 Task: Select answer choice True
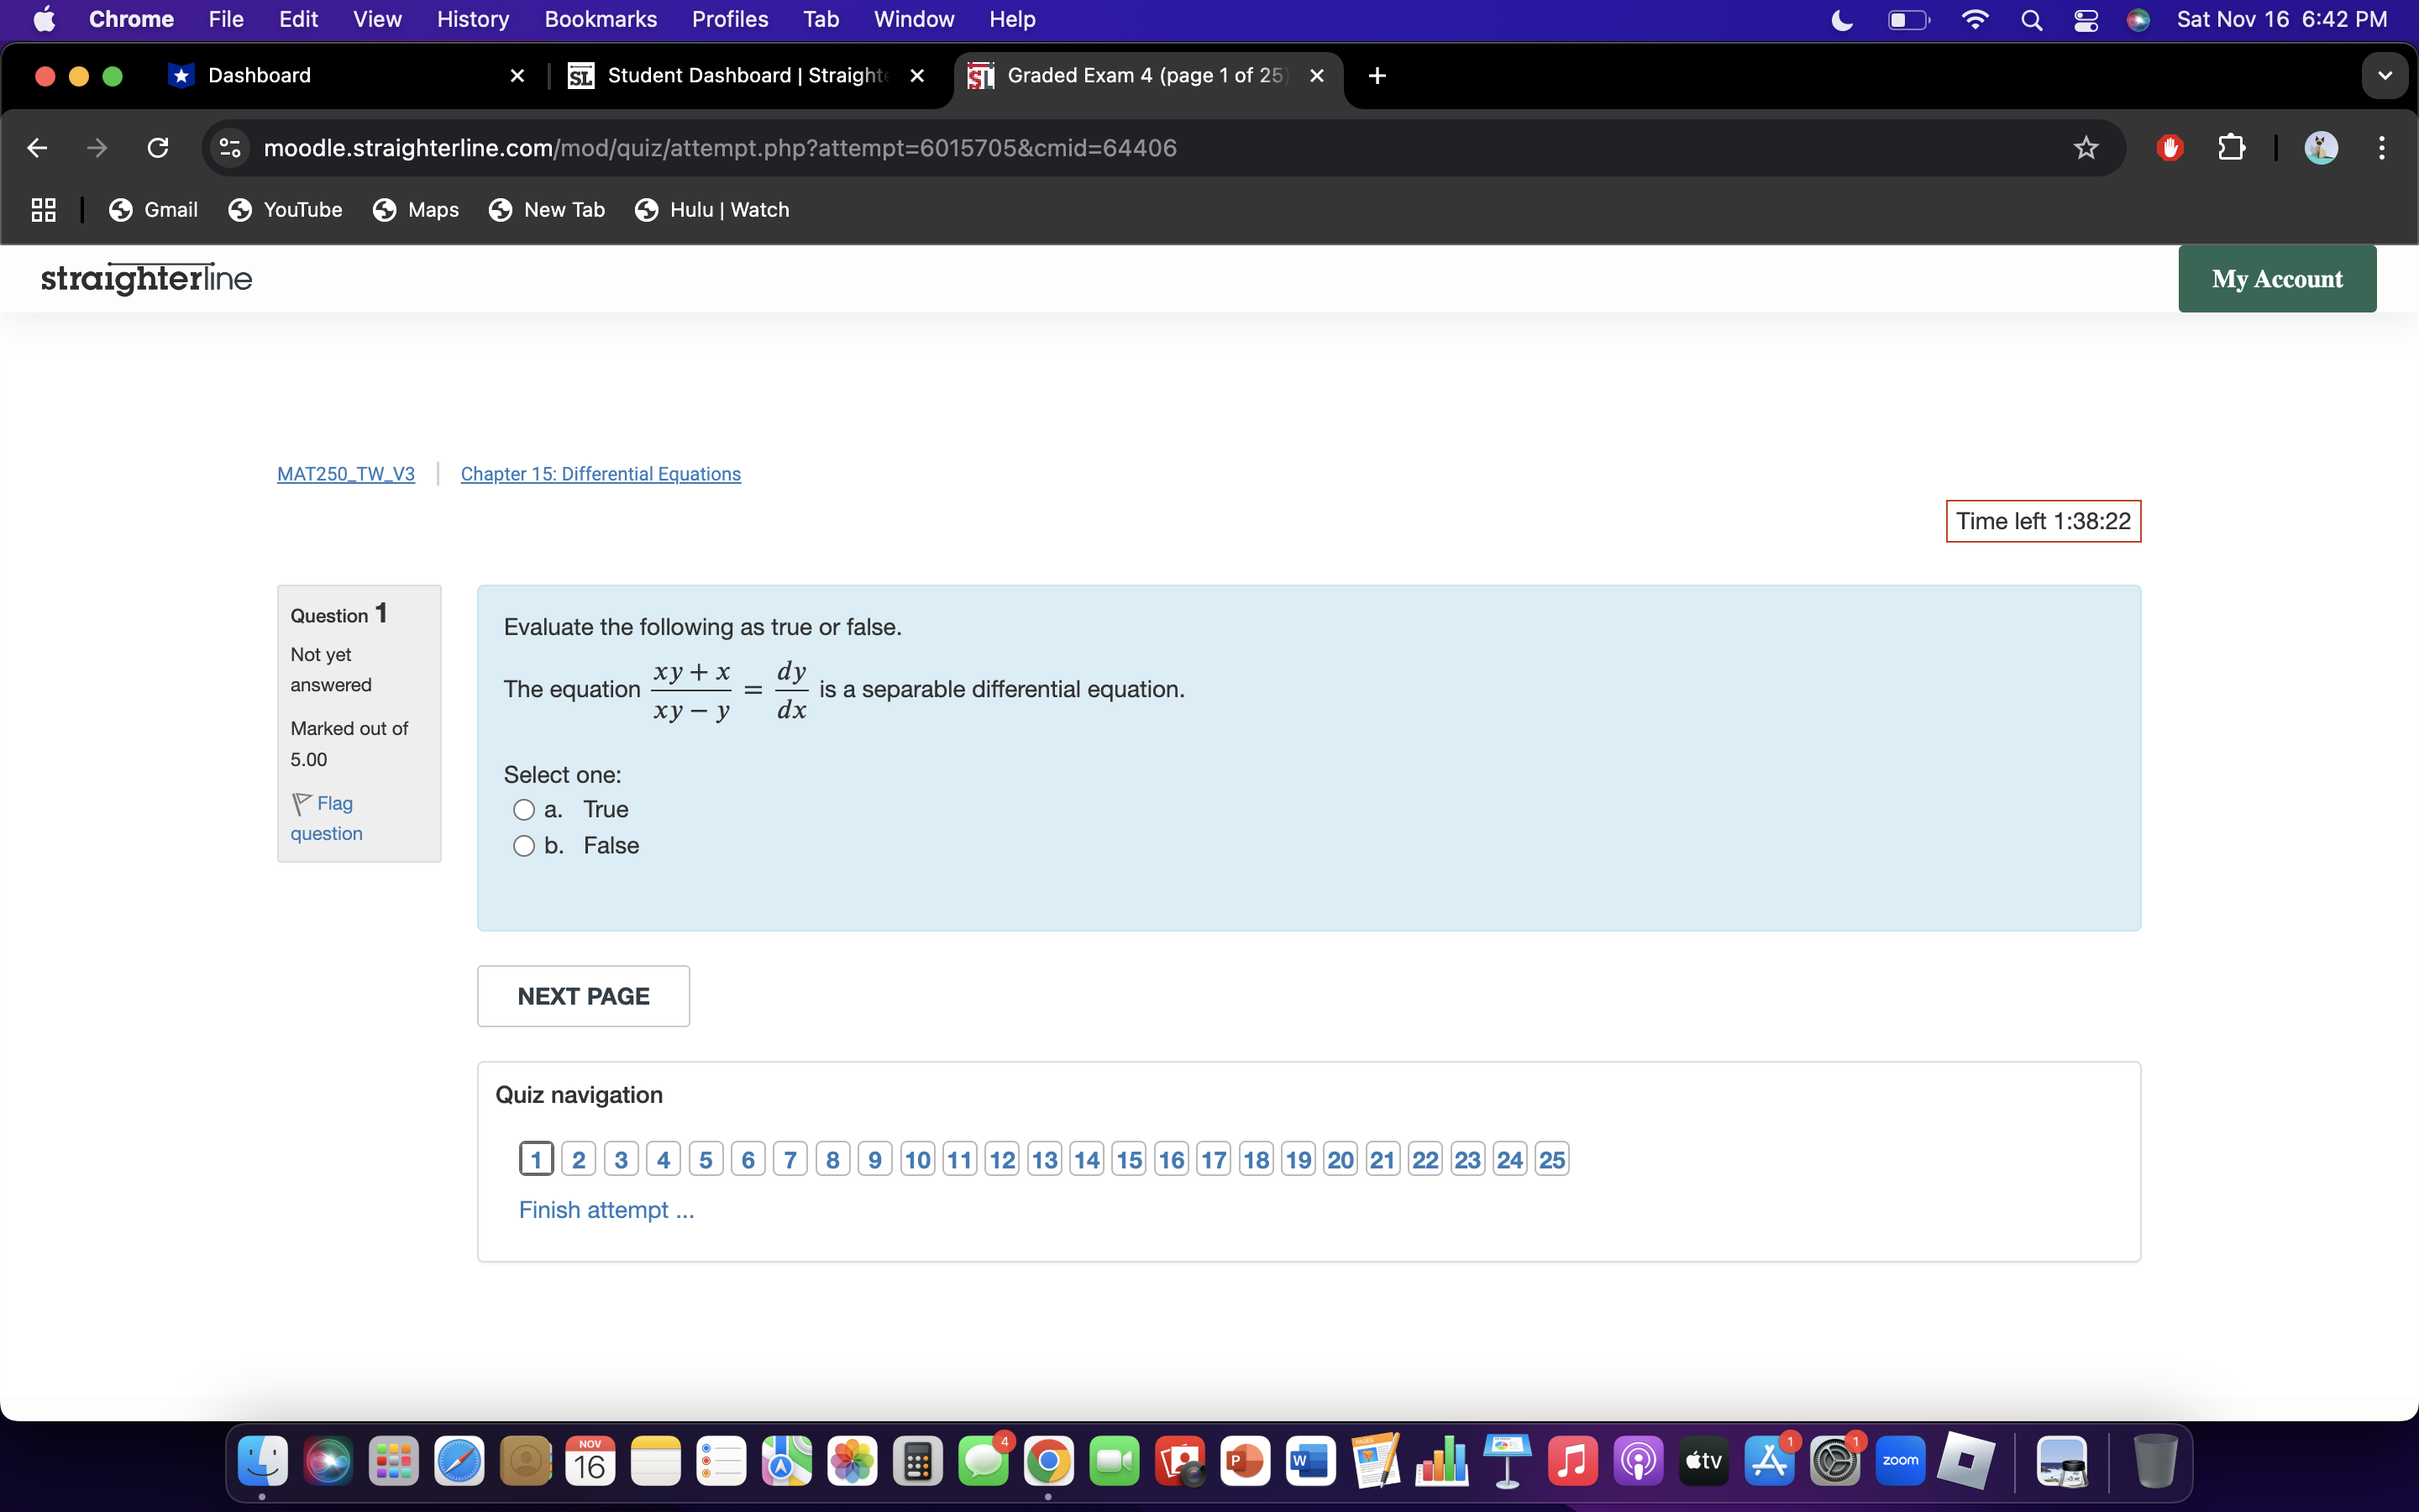coord(524,809)
